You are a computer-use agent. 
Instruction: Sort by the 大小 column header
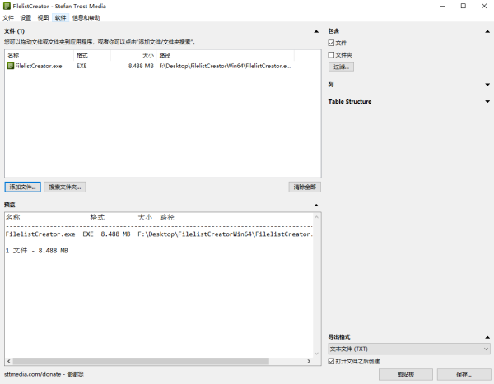[x=133, y=55]
